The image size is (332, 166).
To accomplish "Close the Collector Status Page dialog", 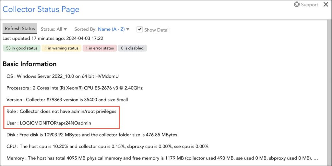I will pos(326,5).
